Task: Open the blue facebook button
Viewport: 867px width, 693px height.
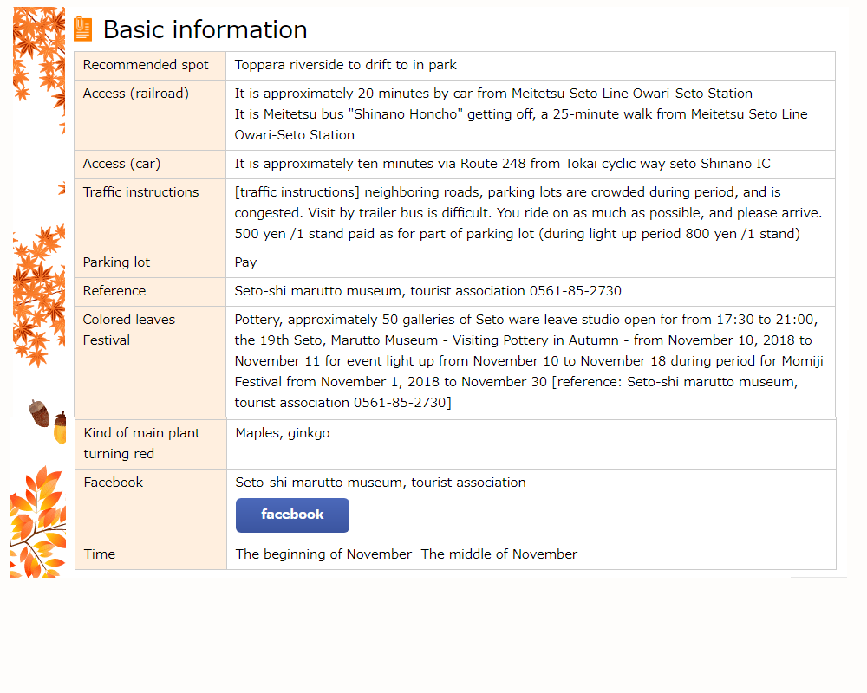Action: pos(292,515)
